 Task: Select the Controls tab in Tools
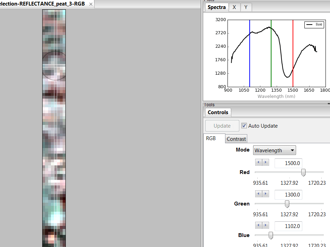pyautogui.click(x=218, y=112)
